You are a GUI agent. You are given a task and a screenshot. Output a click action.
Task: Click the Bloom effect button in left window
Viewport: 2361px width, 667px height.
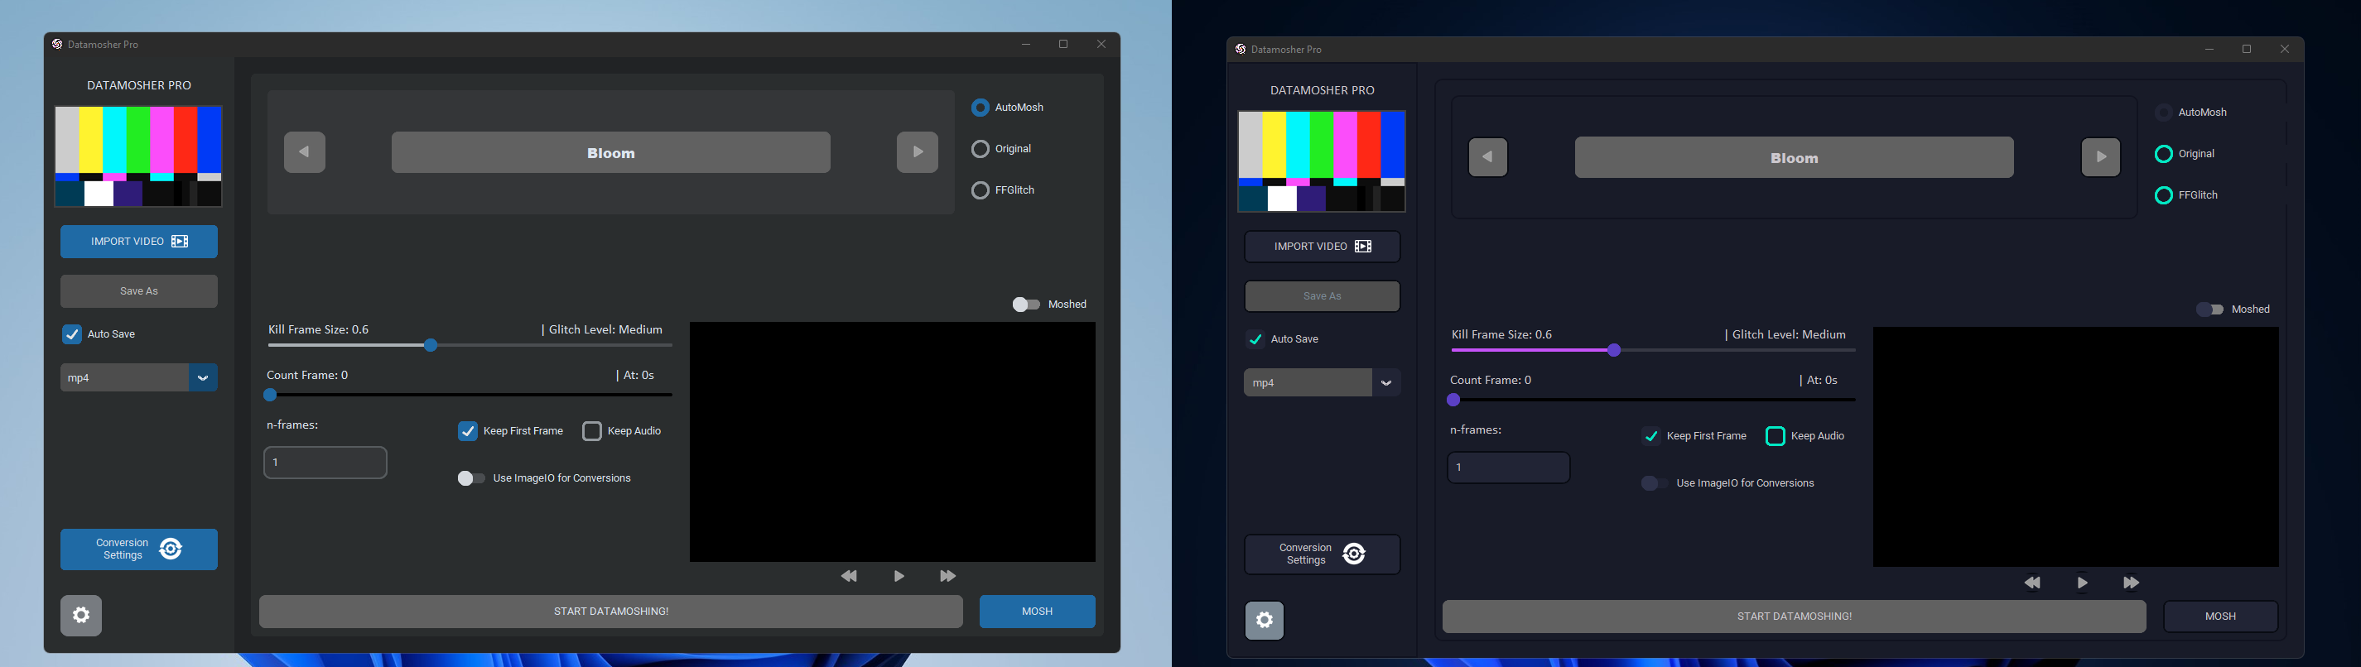point(611,152)
